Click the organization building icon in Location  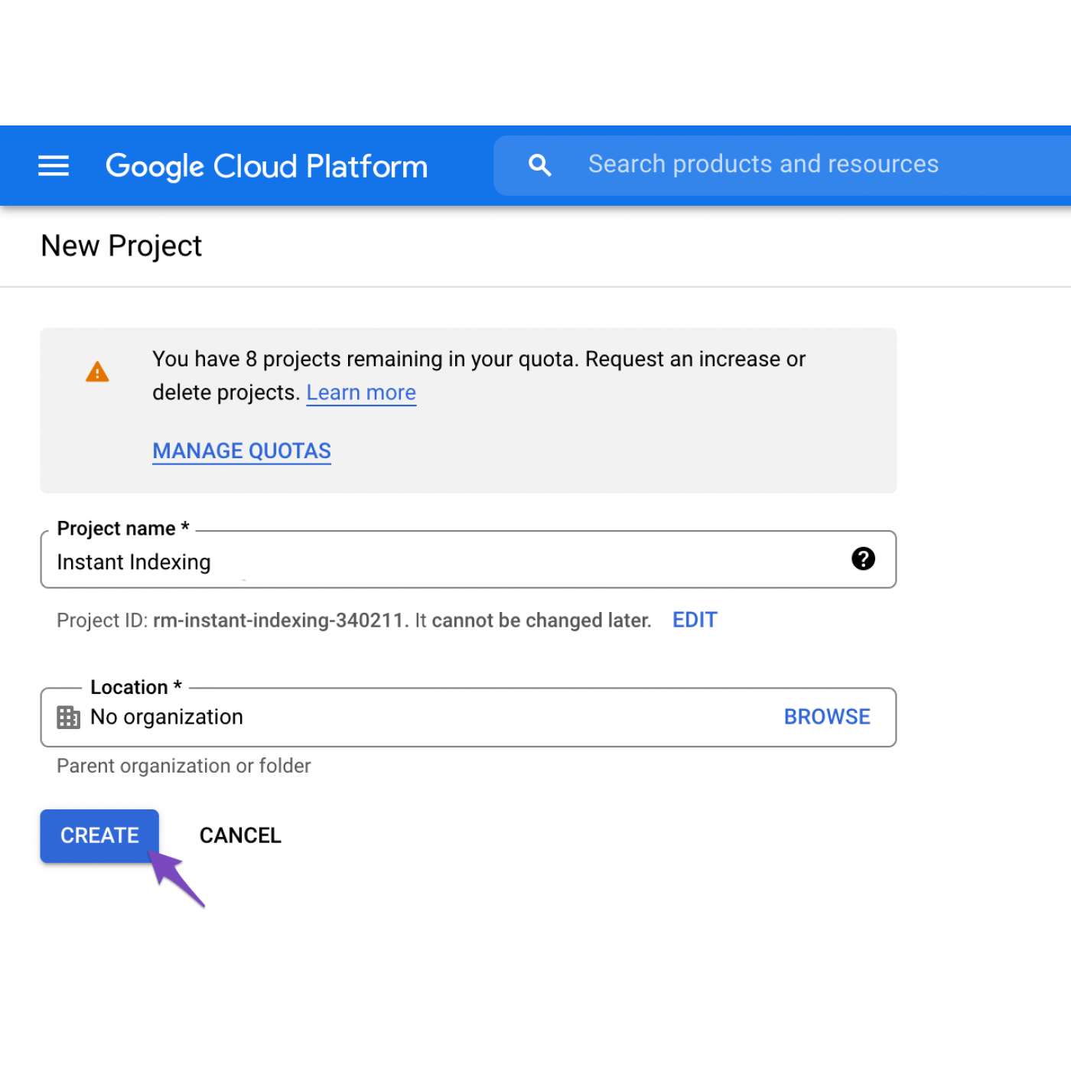[x=68, y=718]
